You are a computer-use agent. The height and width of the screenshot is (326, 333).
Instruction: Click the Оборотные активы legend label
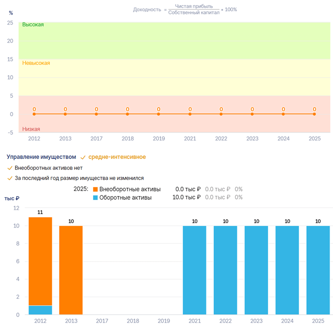click(125, 198)
